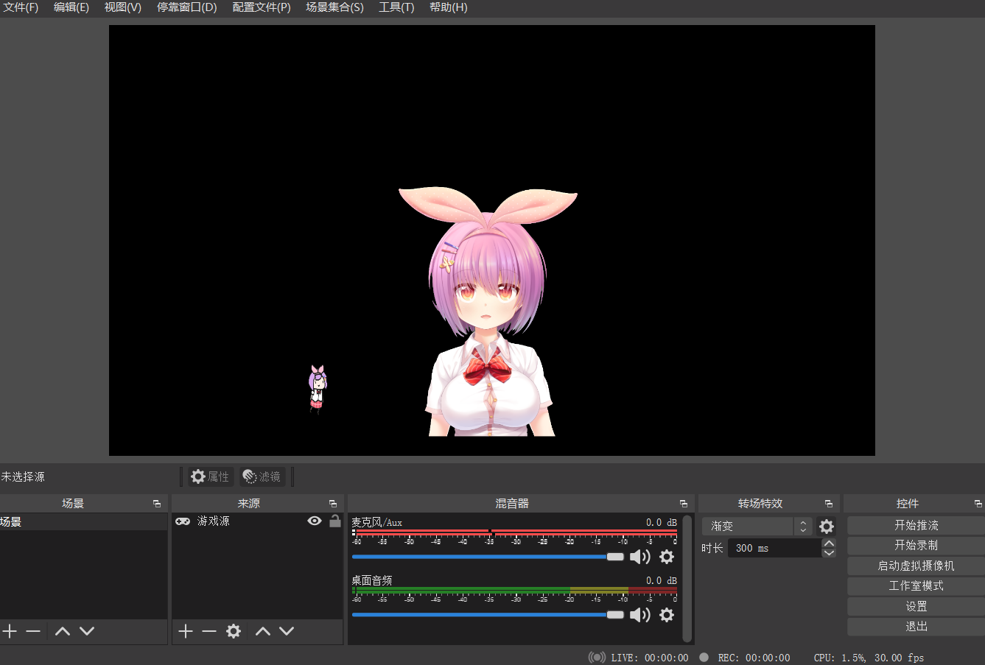Image resolution: width=985 pixels, height=665 pixels.
Task: Increase the 时长 duration with up arrow
Action: pos(829,543)
